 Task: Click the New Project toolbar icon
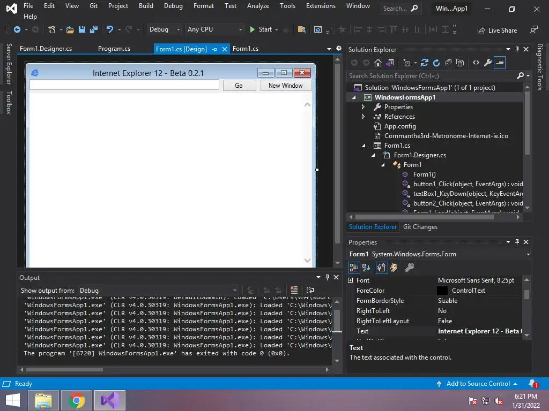click(52, 30)
